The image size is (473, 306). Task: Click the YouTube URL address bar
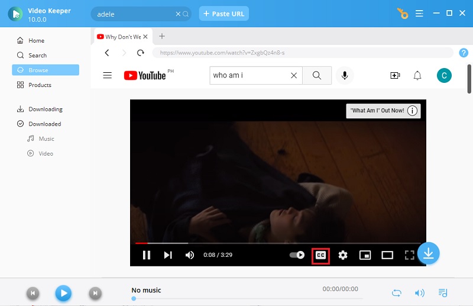[x=303, y=53]
